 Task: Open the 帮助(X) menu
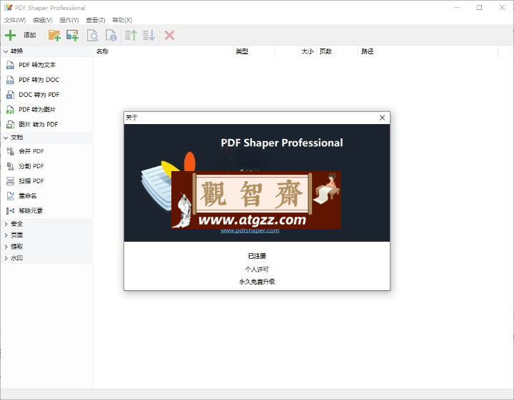122,20
